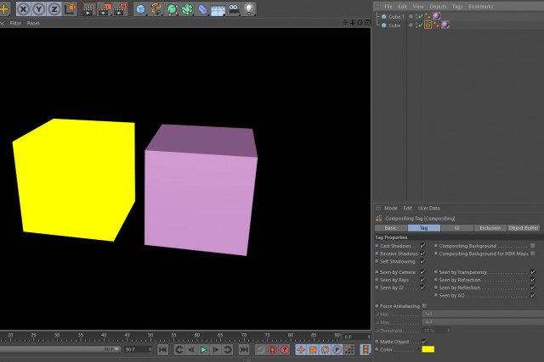Open the Edit Render Settings icon

120,9
